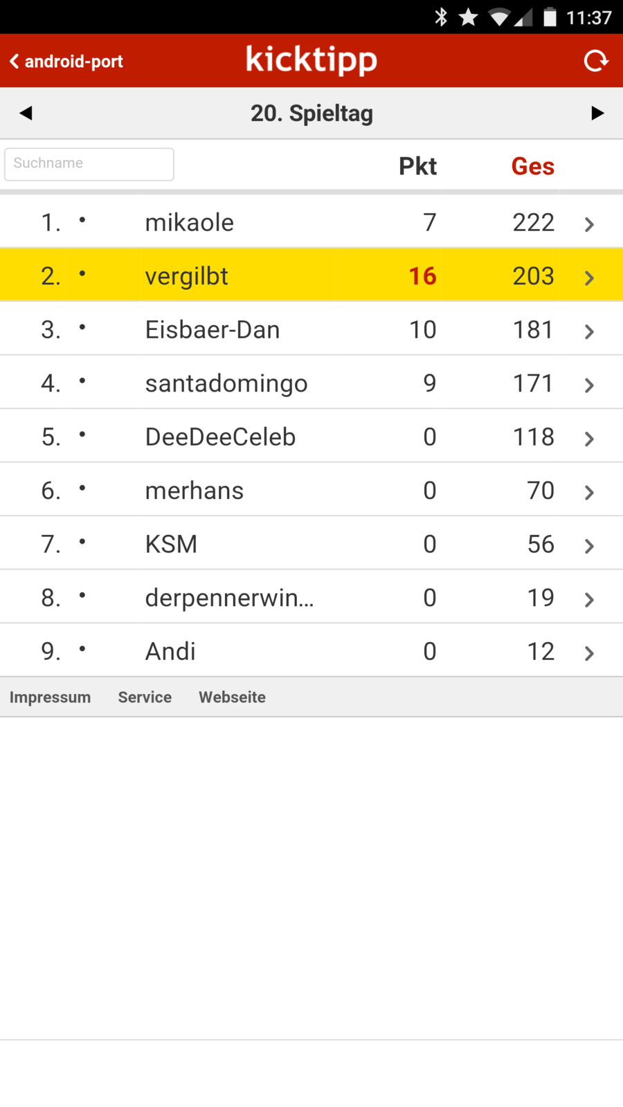Tap the Bluetooth icon in status bar
This screenshot has width=623, height=1107.
441,17
